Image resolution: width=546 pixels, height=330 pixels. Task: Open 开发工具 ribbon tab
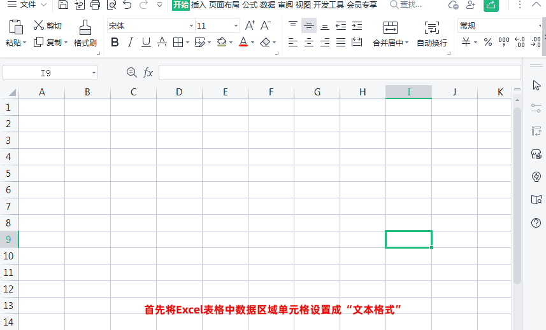(x=328, y=5)
